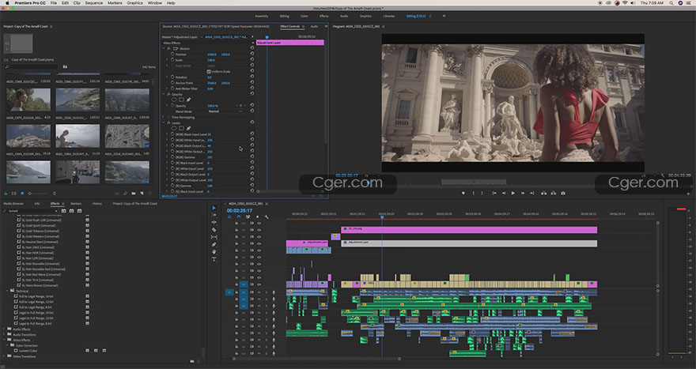The width and height of the screenshot is (696, 369).
Task: Toggle animation stopwatch for Scale
Action: pos(172,60)
